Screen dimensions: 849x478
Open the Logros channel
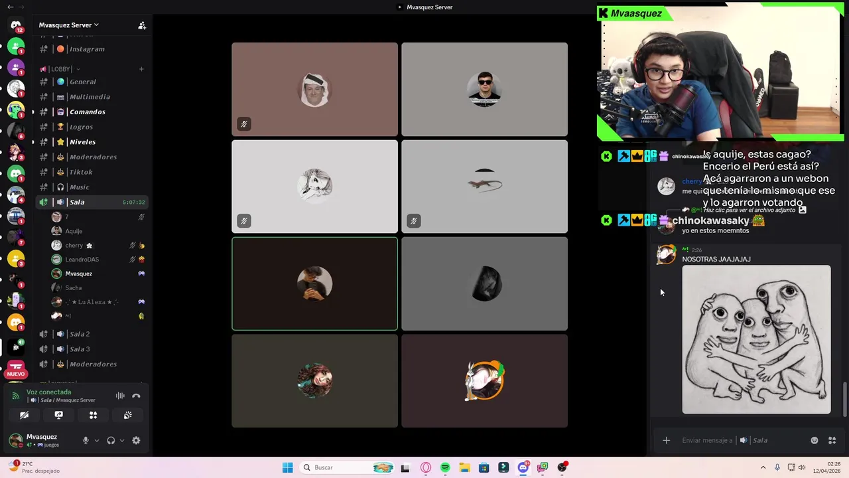pyautogui.click(x=92, y=127)
